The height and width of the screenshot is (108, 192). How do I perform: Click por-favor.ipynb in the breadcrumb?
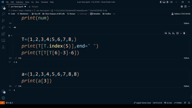43,10
